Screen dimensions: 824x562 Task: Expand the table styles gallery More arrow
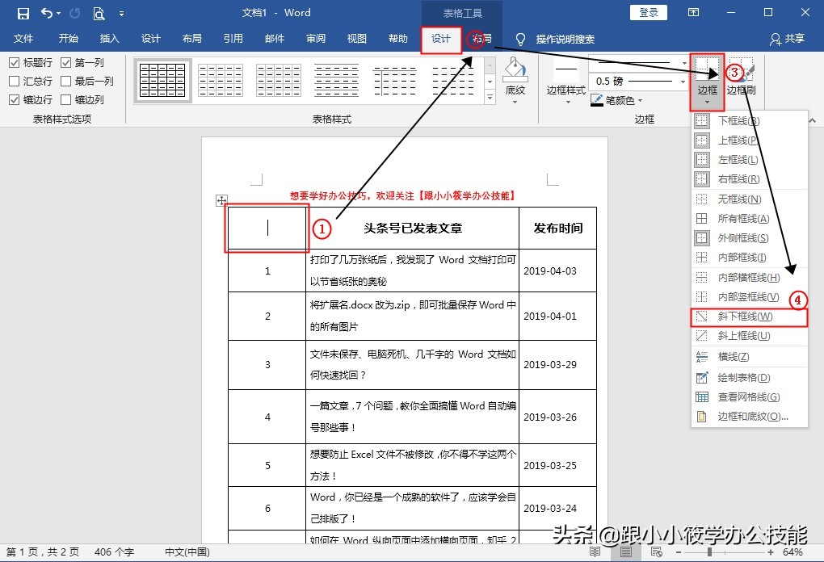click(490, 97)
